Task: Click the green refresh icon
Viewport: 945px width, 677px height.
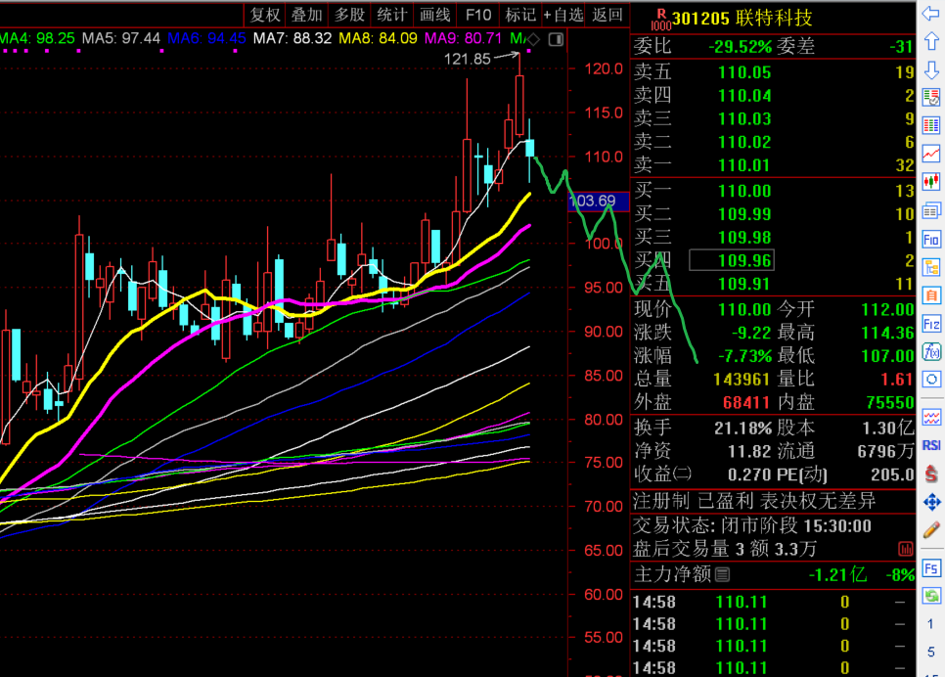Action: pos(931,596)
